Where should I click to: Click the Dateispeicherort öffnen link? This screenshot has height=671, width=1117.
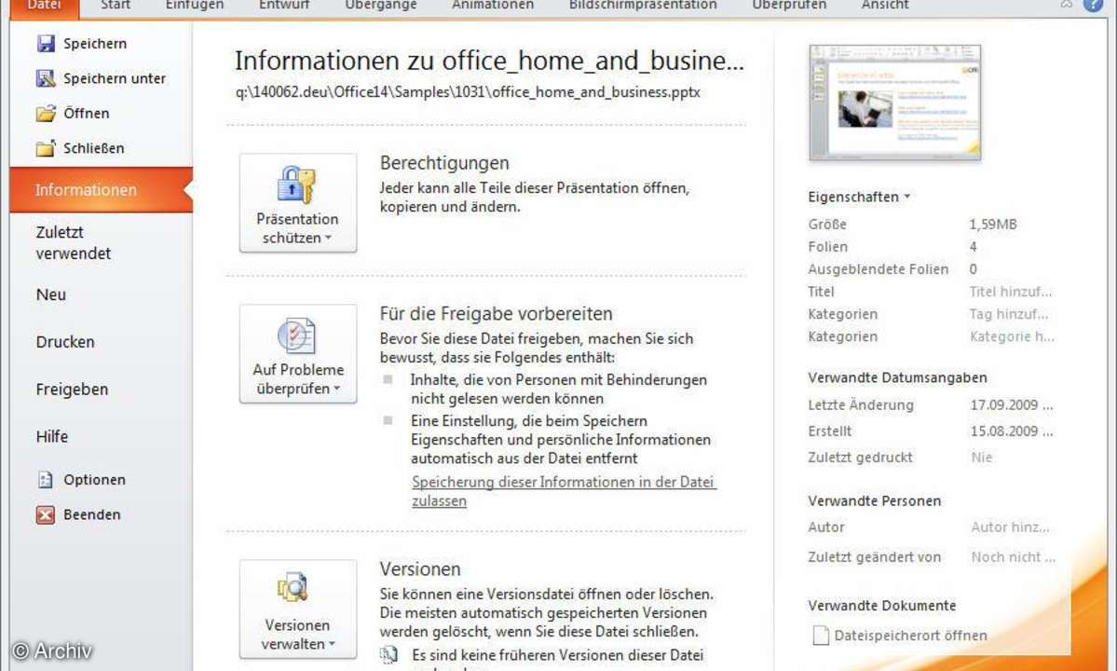click(910, 636)
